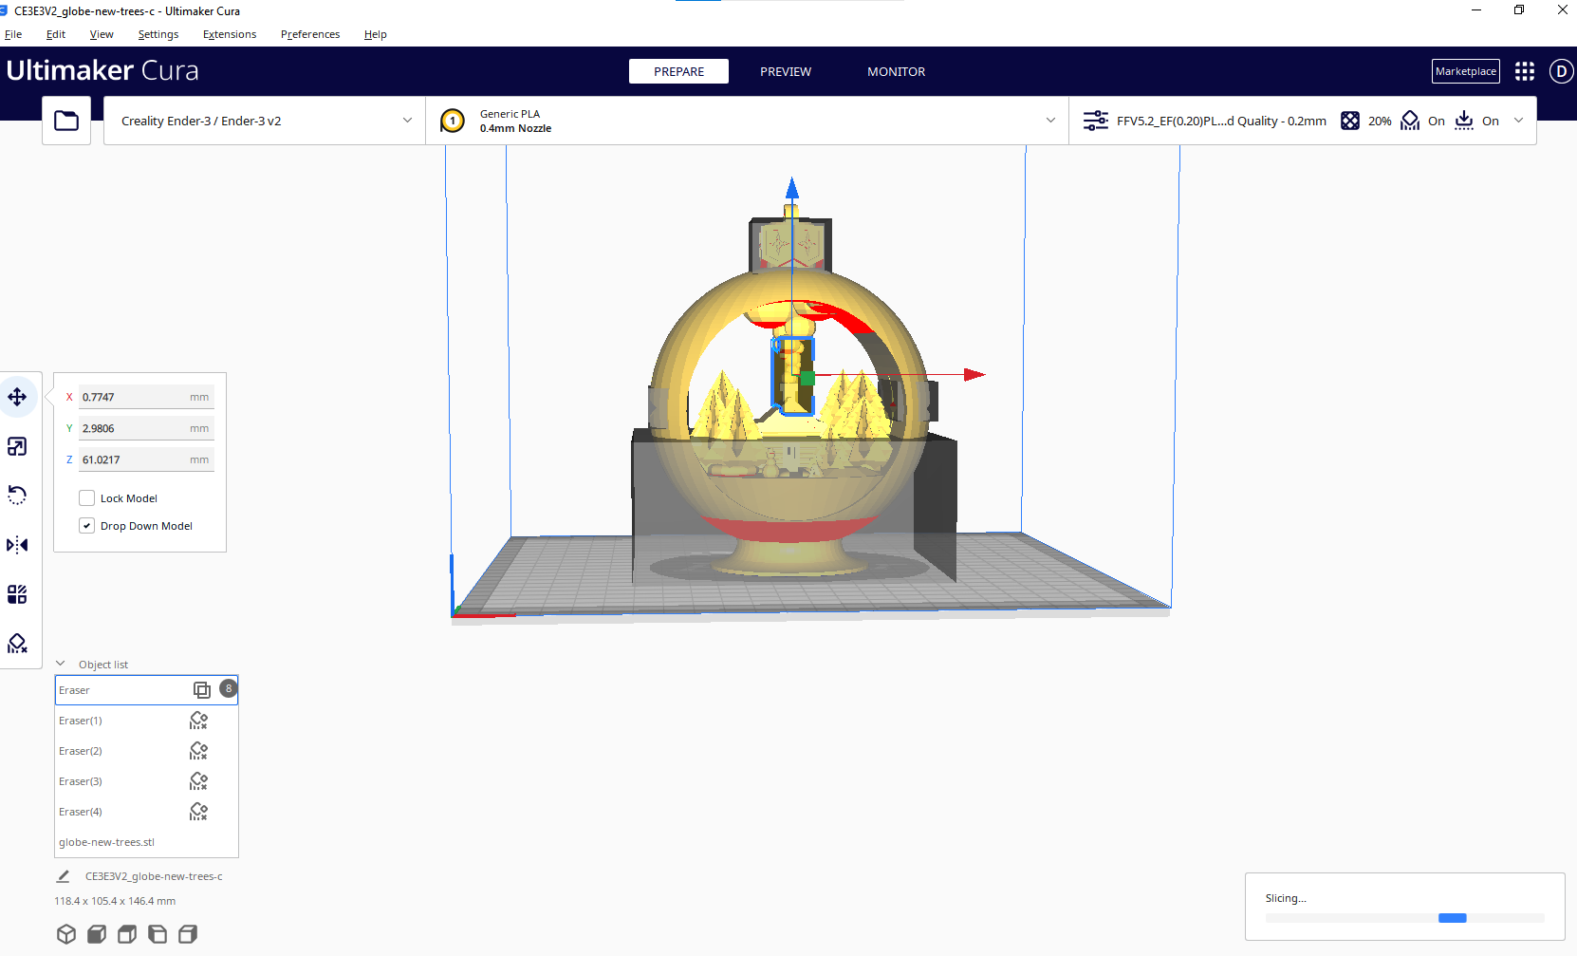Click the group icon on the Eraser row

[202, 690]
